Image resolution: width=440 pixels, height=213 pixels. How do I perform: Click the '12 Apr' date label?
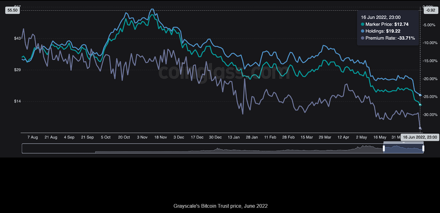pos(343,137)
